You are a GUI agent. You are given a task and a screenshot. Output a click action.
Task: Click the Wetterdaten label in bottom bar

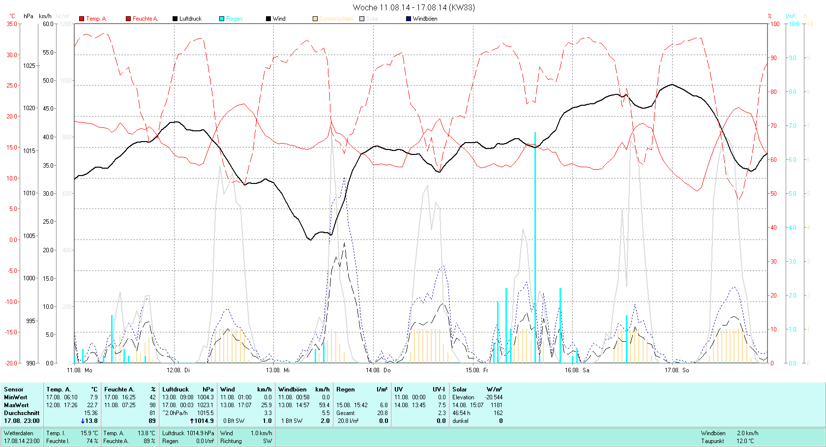click(19, 433)
